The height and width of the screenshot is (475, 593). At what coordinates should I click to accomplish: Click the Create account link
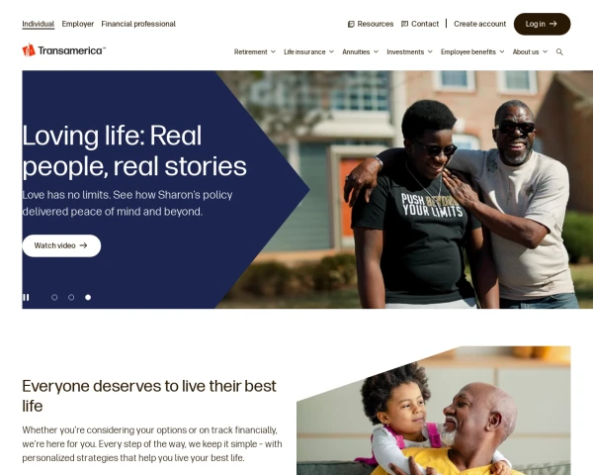(x=479, y=24)
